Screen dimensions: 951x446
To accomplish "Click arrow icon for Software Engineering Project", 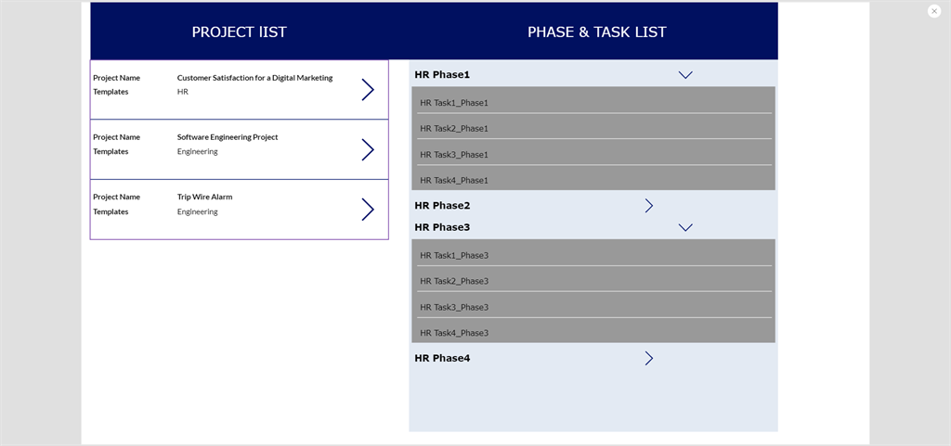I will (x=368, y=149).
